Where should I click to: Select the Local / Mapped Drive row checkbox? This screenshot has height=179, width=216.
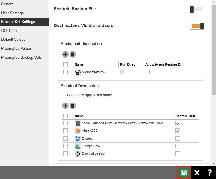coord(65,123)
